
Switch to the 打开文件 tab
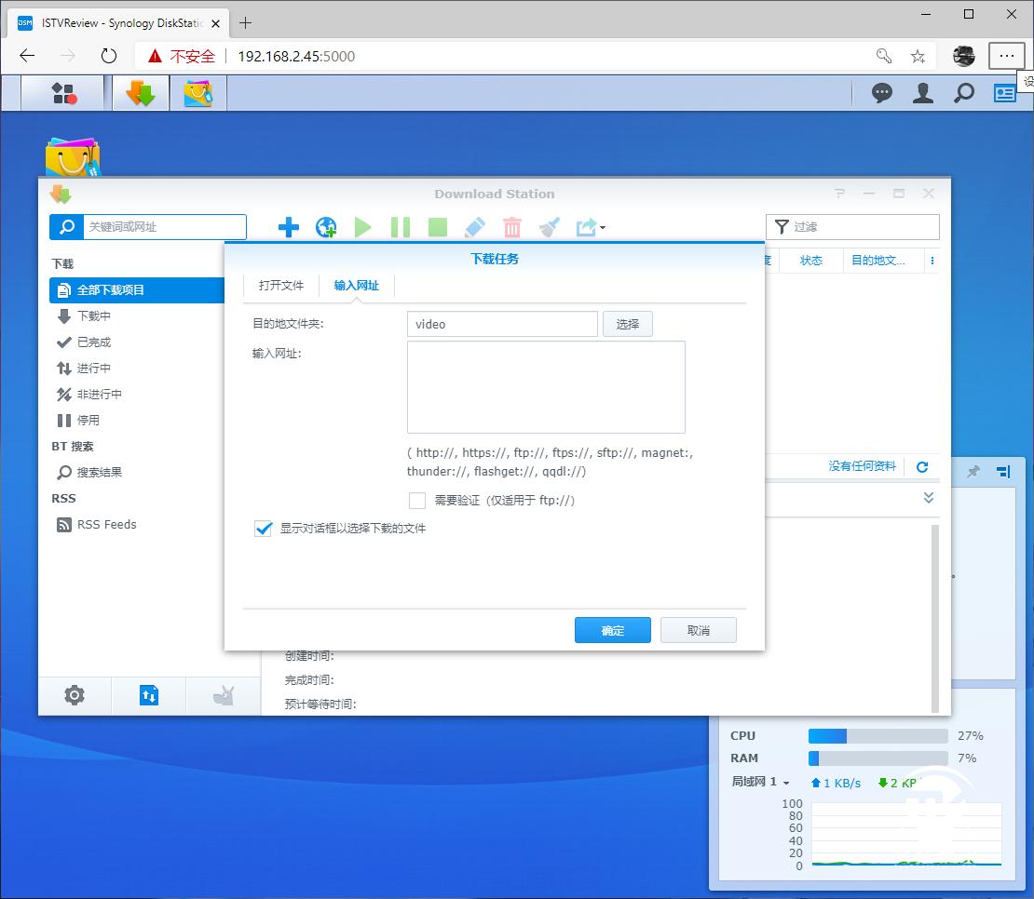[281, 285]
